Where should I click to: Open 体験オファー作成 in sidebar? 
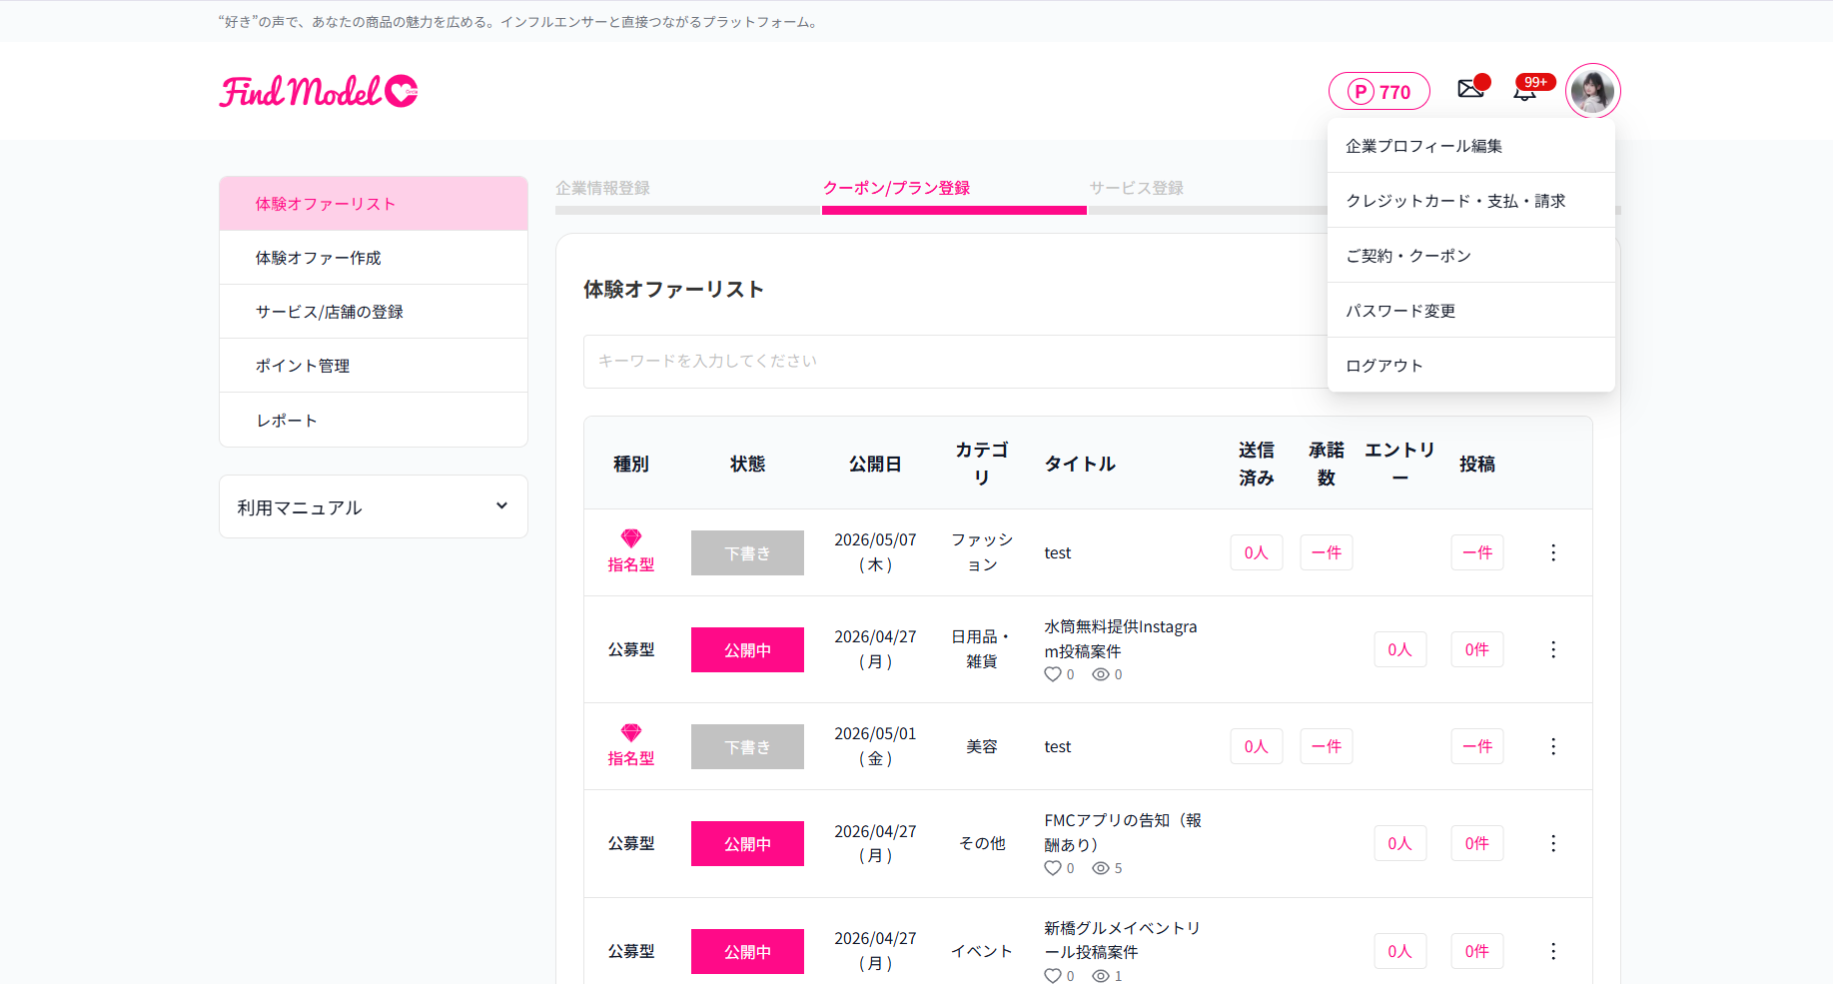tap(374, 258)
